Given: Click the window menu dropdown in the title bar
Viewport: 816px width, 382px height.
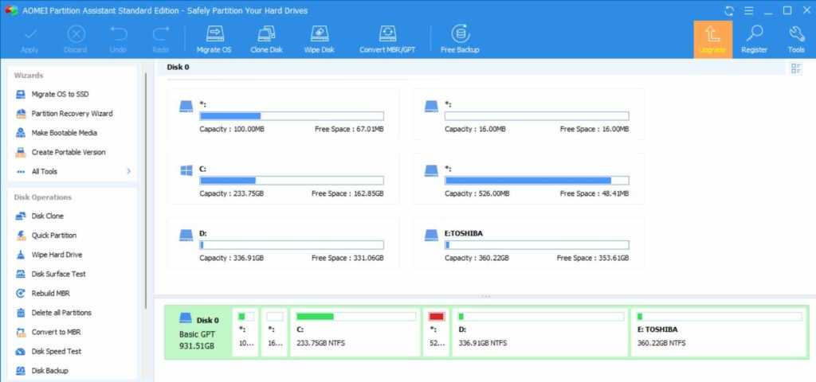Looking at the screenshot, I should 749,10.
